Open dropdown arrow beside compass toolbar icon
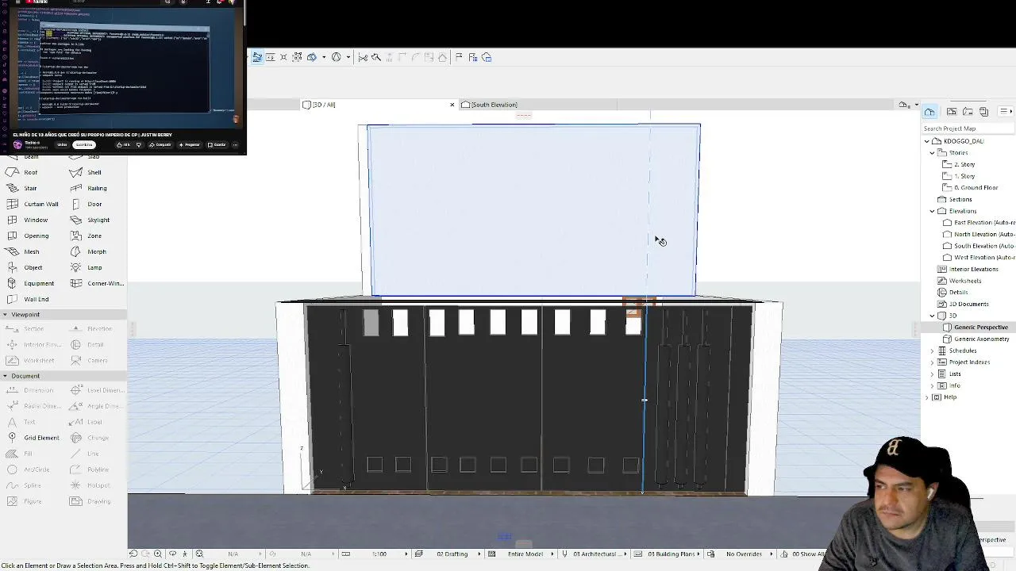This screenshot has height=571, width=1016. point(348,57)
